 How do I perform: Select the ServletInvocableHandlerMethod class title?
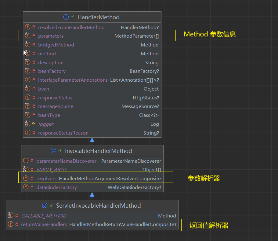[x=98, y=206]
